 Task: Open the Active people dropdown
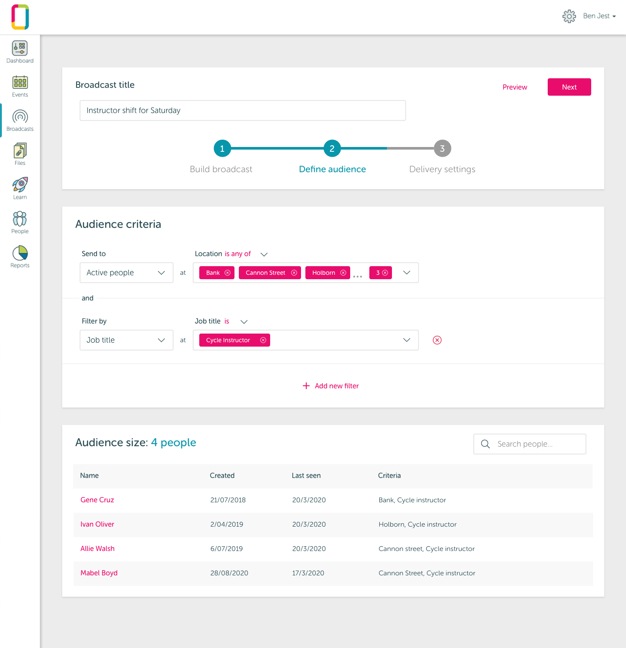127,273
